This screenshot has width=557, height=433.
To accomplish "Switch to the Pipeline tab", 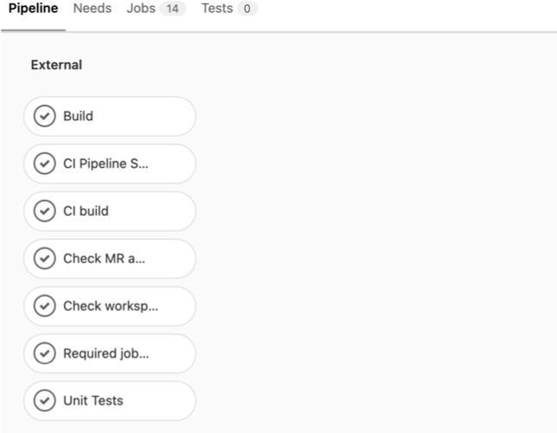I will pyautogui.click(x=33, y=9).
